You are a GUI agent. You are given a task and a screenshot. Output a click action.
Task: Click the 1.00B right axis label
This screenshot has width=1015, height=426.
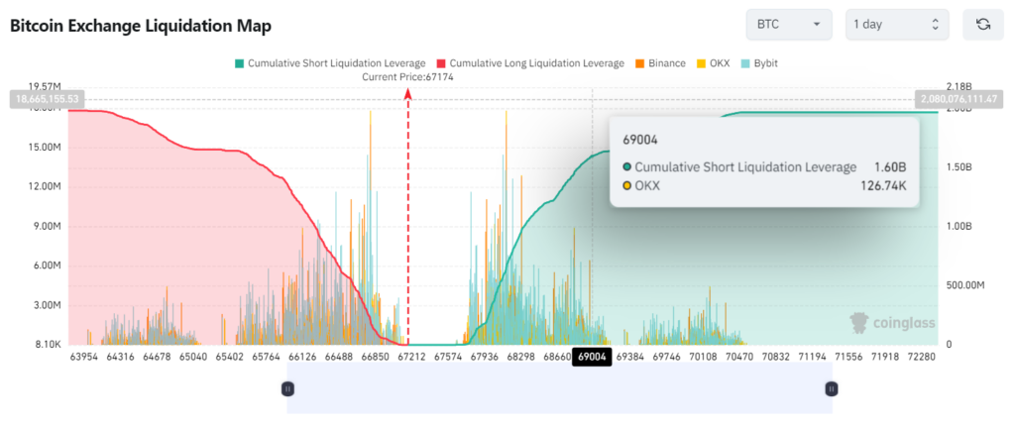(x=959, y=227)
